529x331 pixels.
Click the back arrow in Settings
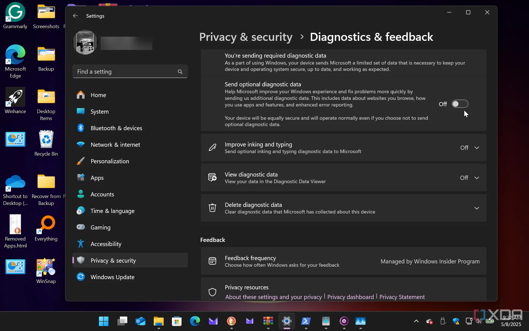pyautogui.click(x=75, y=16)
